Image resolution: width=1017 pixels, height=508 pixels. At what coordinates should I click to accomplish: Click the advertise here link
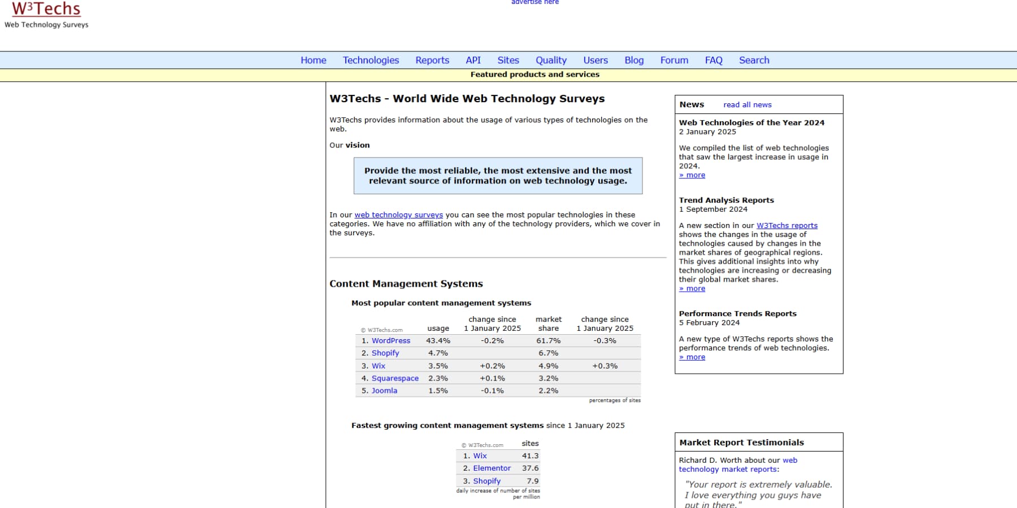pyautogui.click(x=534, y=2)
